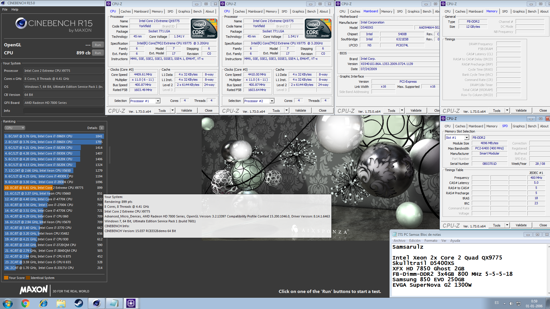Switch to Cinebench via its taskbar icon
Viewport: 550px width, 309px height.
[x=97, y=303]
